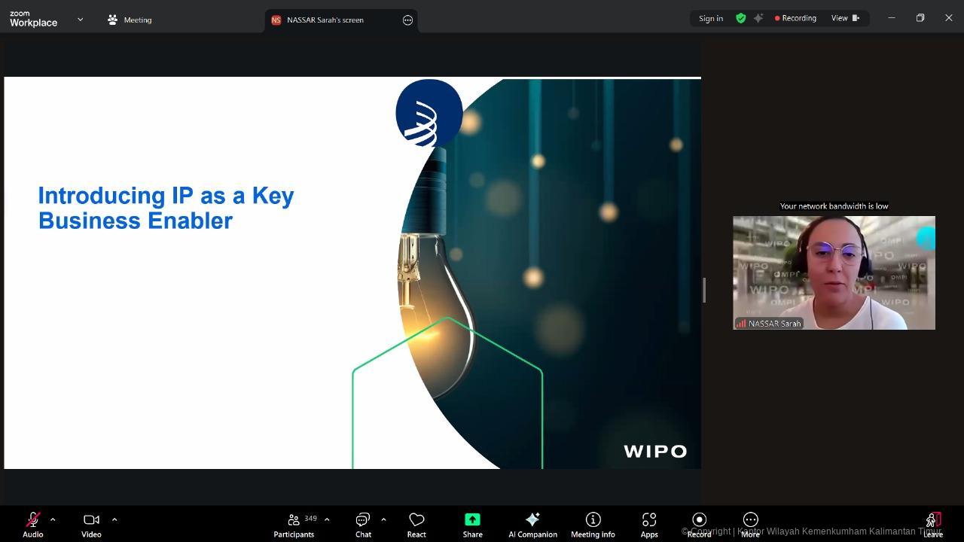Open the Chat panel
Viewport: 964px width, 542px height.
363,525
